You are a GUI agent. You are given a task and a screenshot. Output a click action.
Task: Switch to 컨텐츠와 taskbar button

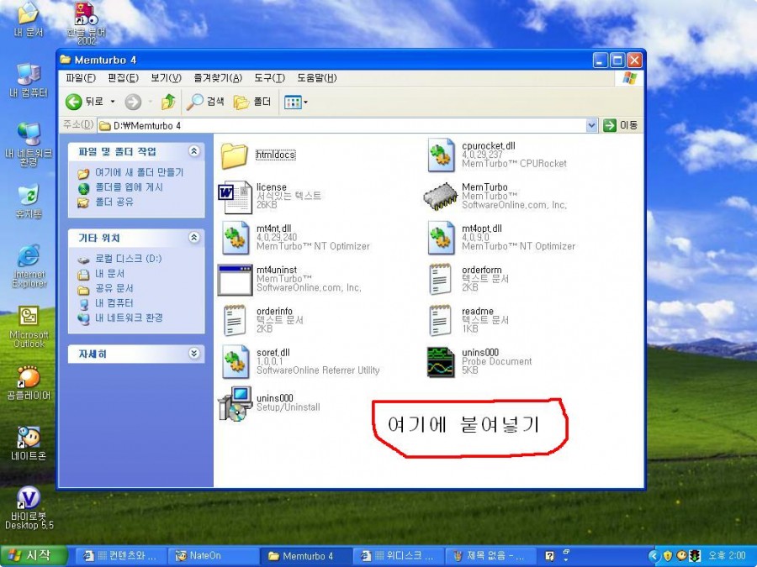click(120, 556)
